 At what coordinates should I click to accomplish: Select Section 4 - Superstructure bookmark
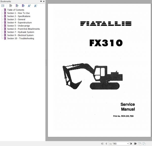click(20, 23)
